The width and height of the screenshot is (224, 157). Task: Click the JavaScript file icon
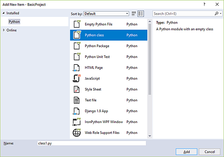click(x=77, y=78)
